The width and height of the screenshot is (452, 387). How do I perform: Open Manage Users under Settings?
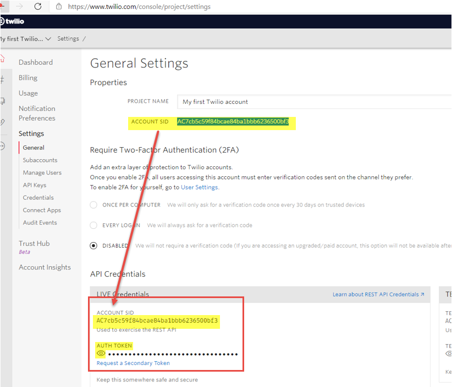pos(42,172)
